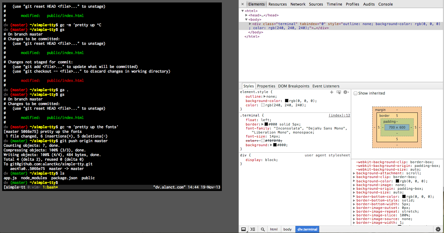444x233 pixels.
Task: Select the DOM Breakpoints sidebar tab
Action: pos(294,86)
